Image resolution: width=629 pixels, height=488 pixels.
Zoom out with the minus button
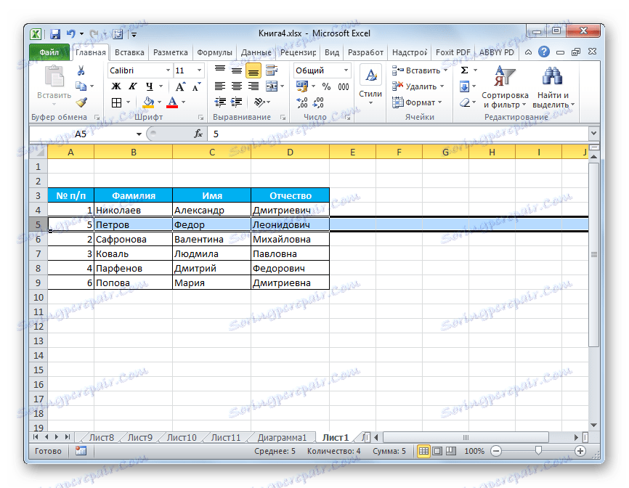496,451
